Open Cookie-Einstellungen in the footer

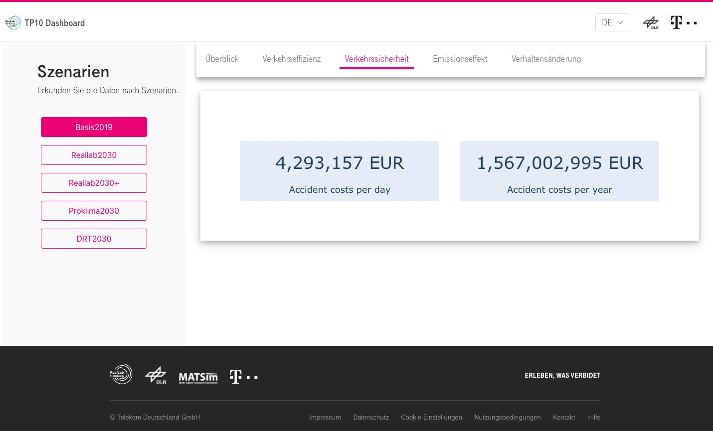431,418
